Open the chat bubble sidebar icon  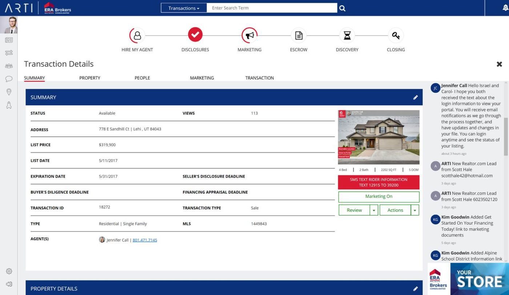click(9, 79)
